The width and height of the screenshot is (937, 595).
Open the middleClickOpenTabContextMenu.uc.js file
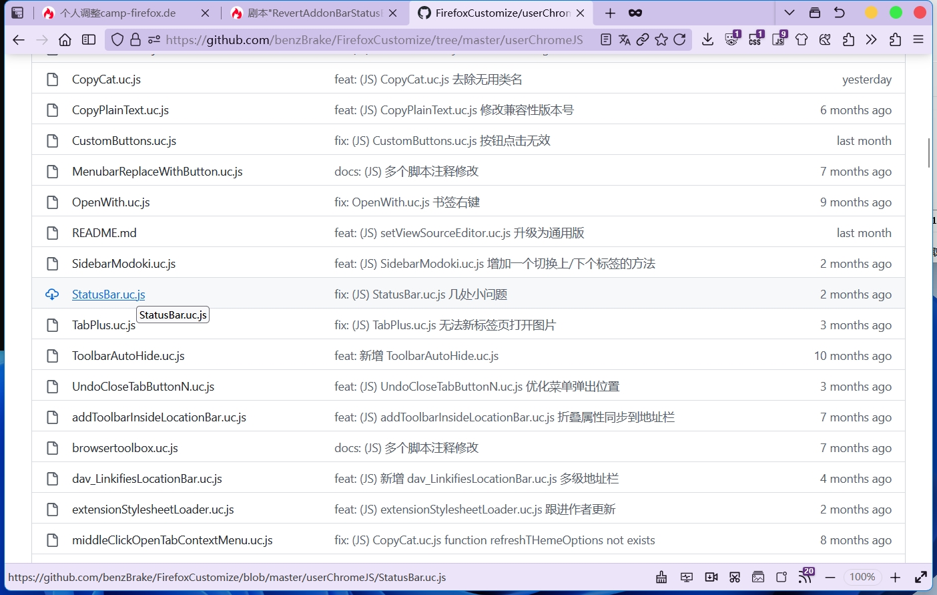[172, 540]
